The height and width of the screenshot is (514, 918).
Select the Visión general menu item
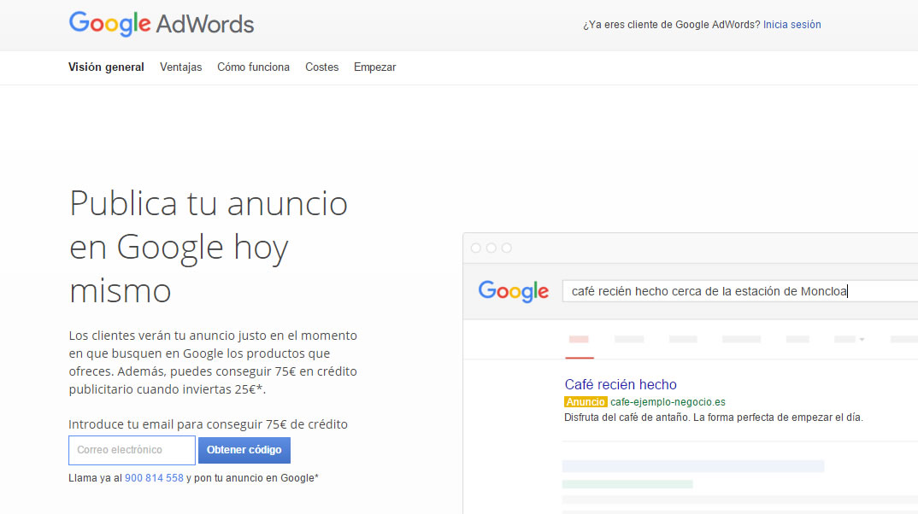(x=106, y=67)
